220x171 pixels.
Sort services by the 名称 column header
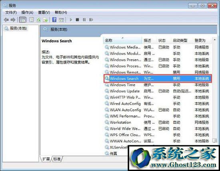point(123,40)
